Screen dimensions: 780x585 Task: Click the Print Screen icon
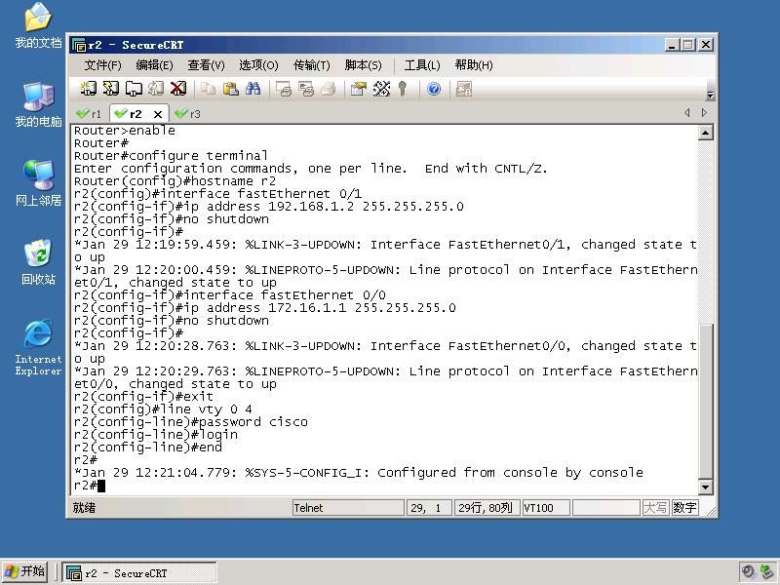(x=284, y=89)
